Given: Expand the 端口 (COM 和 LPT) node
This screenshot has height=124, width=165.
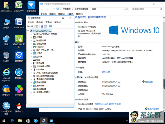Looking at the screenshot, I should point(31,50).
